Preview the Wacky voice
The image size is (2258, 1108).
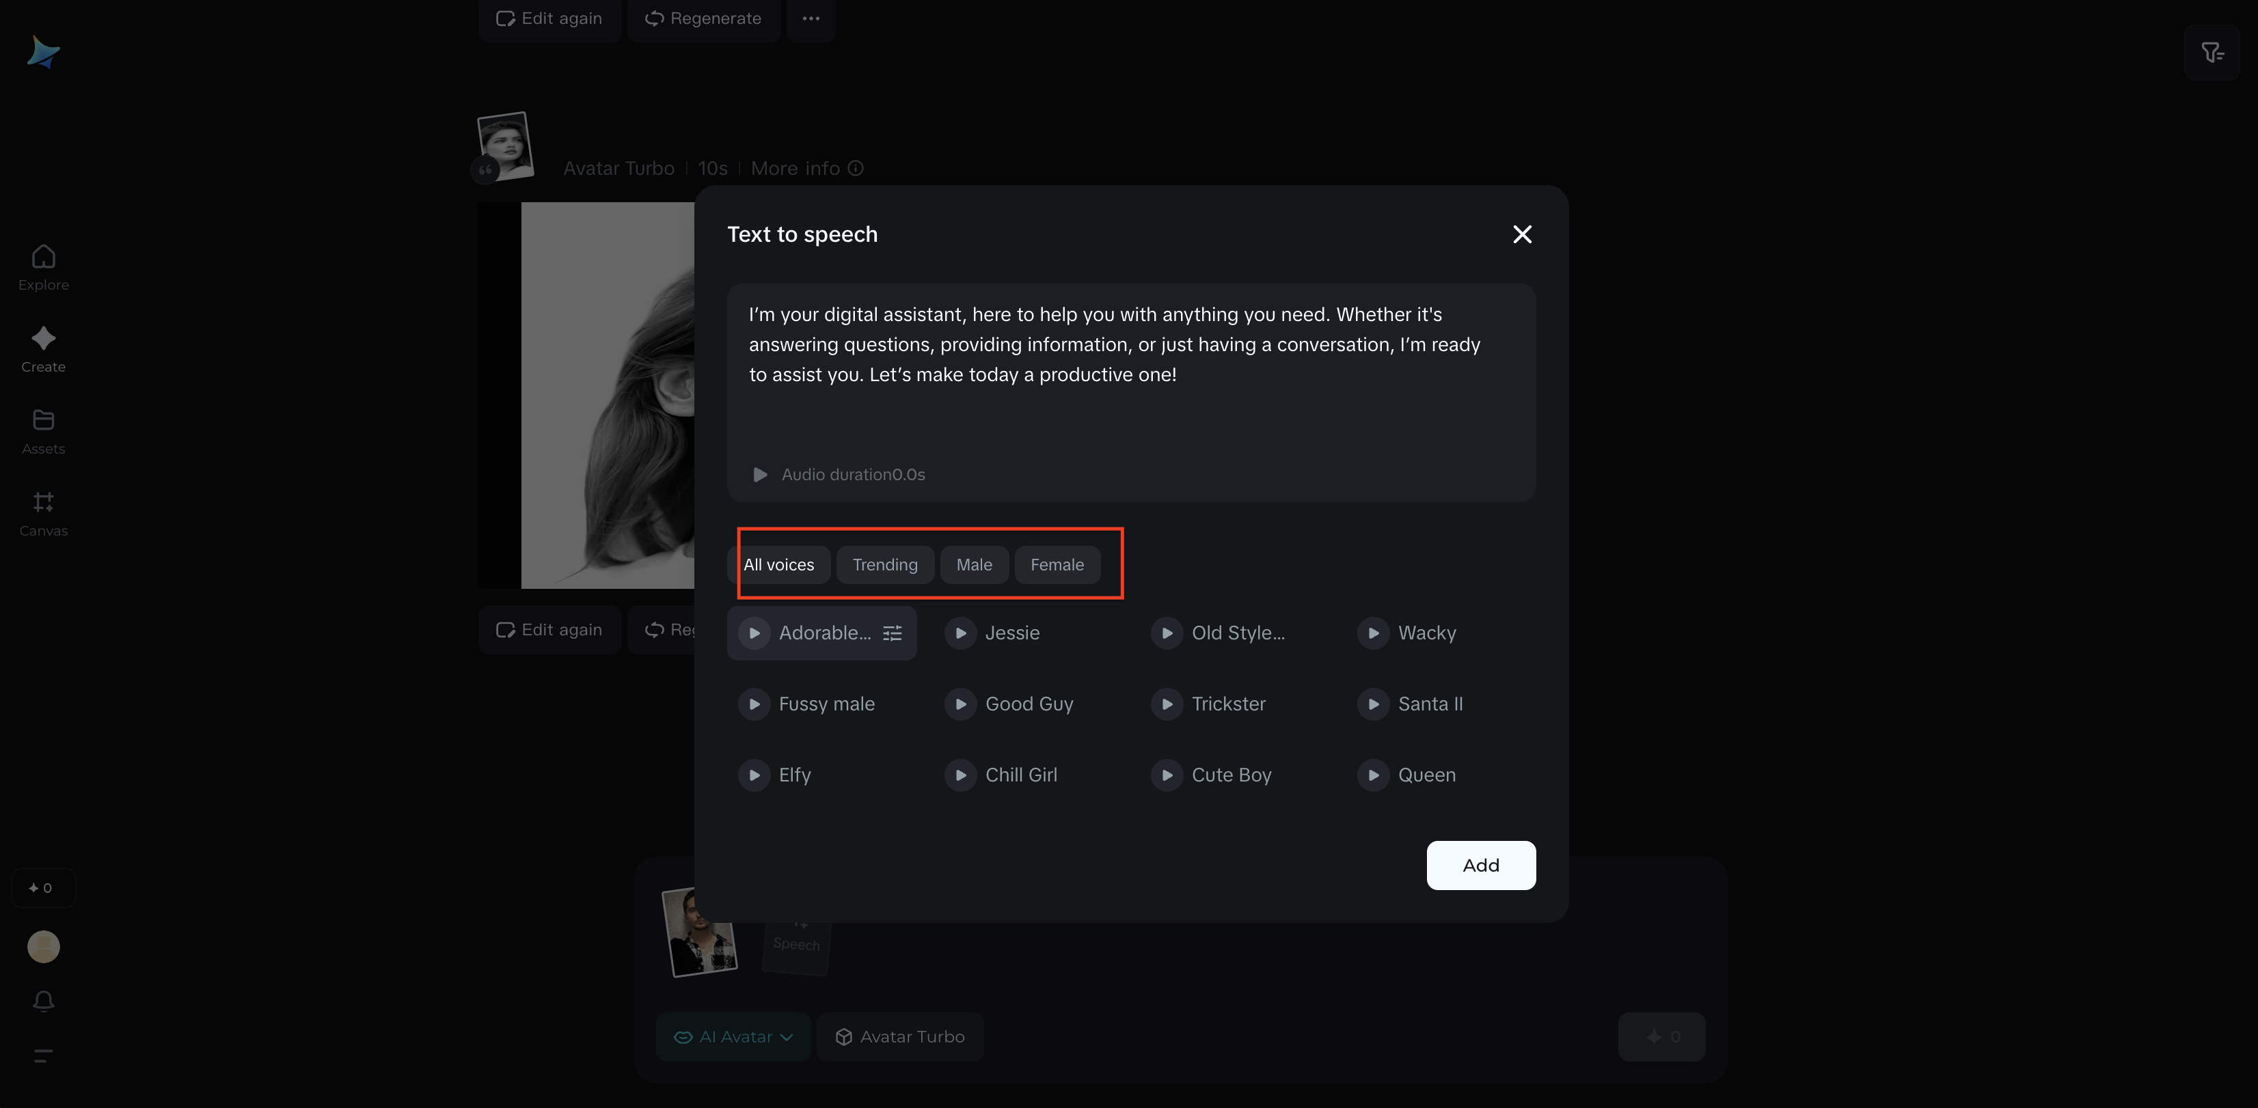[x=1374, y=633]
